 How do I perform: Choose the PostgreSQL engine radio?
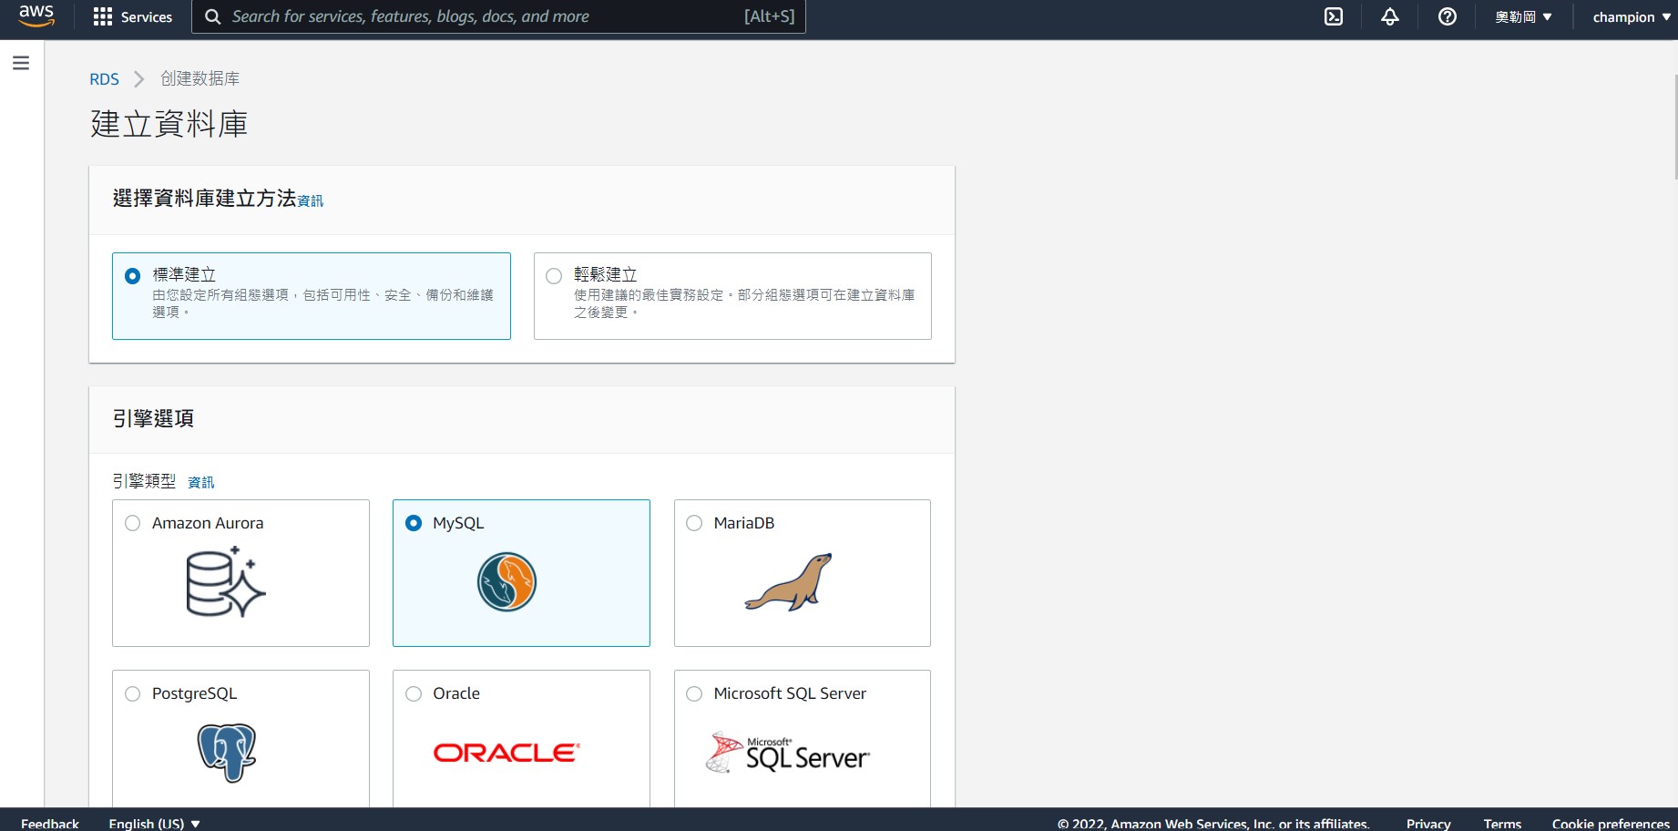pos(133,693)
